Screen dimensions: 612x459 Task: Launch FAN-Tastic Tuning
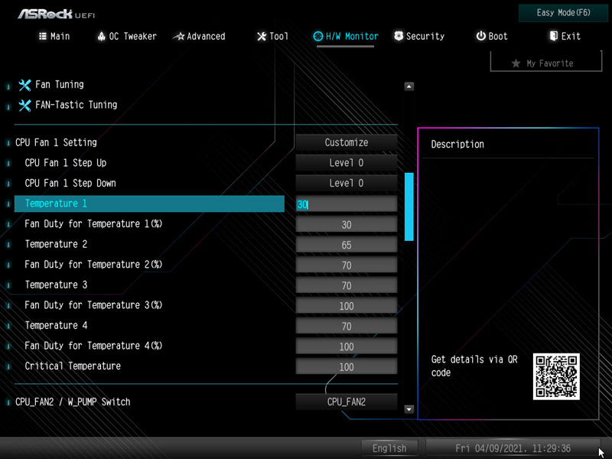[x=76, y=105]
